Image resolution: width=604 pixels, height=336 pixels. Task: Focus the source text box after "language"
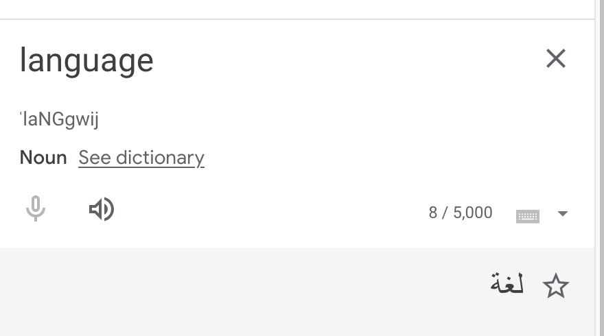tap(327, 60)
